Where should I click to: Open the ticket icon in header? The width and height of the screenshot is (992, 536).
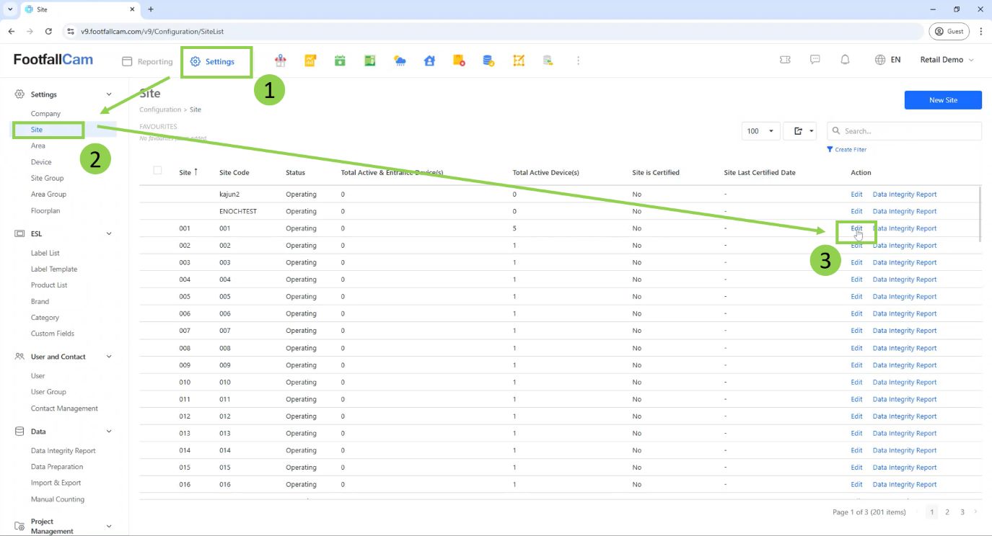(785, 60)
